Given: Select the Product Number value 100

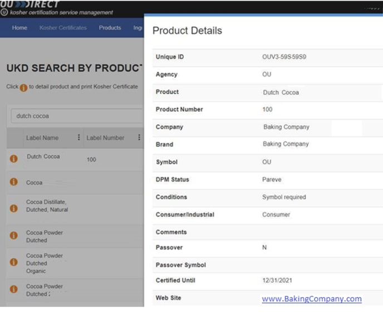Looking at the screenshot, I should (267, 109).
